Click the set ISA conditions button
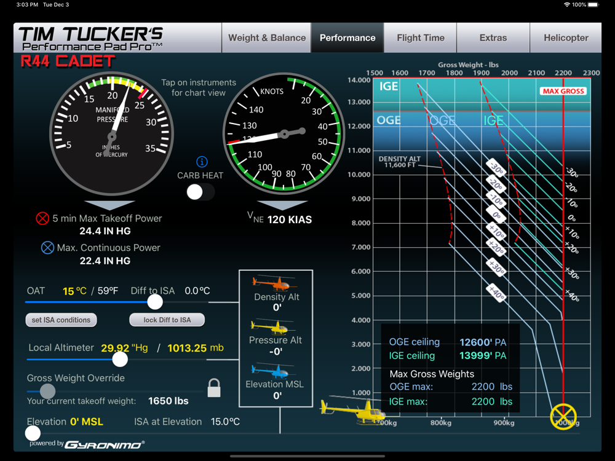 (x=61, y=320)
